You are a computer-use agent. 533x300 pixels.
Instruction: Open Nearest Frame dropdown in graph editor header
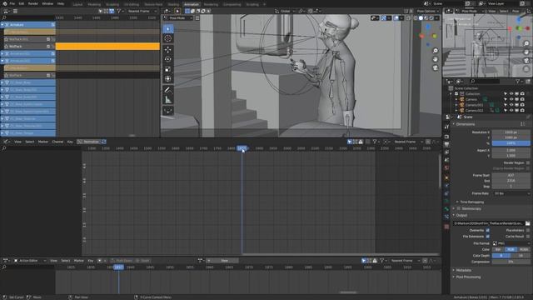[x=407, y=142]
